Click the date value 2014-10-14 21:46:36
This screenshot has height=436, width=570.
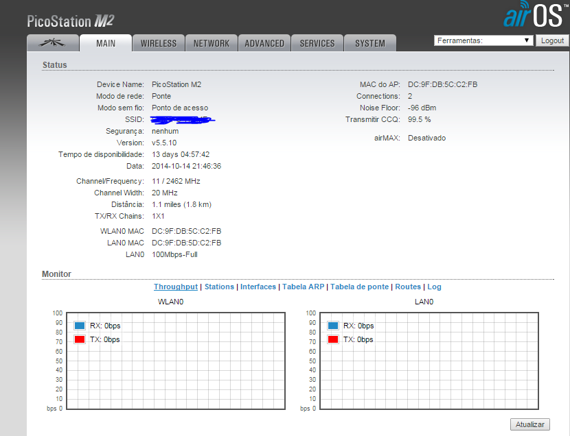click(186, 166)
